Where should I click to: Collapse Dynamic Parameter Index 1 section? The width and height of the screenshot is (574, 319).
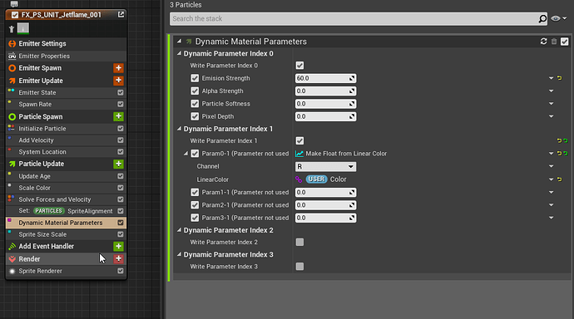179,129
